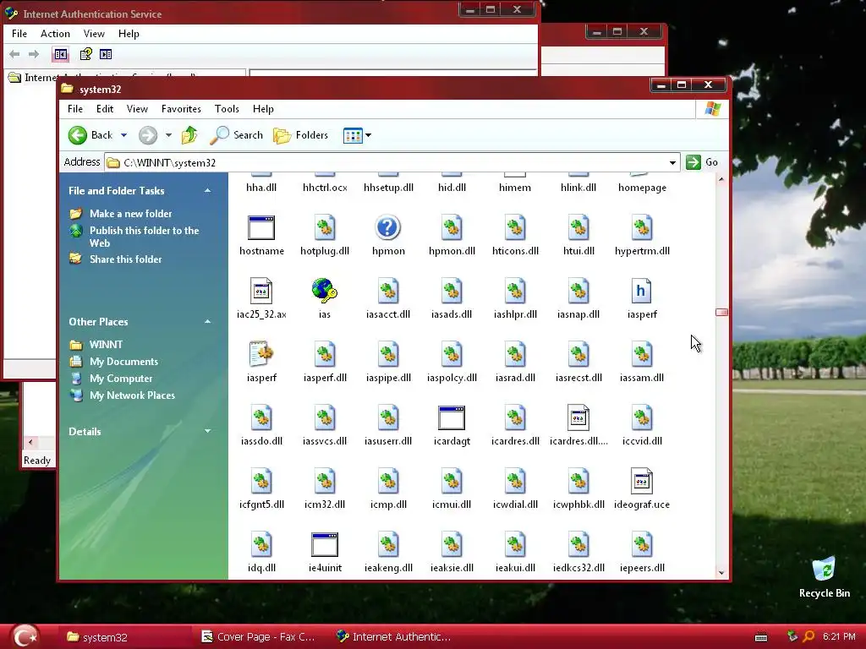Image resolution: width=866 pixels, height=649 pixels.
Task: Switch to Cover Page - Fax taskbar item
Action: [x=259, y=637]
